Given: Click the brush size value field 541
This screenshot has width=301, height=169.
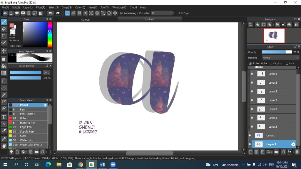Looking at the screenshot, I should (46, 72).
